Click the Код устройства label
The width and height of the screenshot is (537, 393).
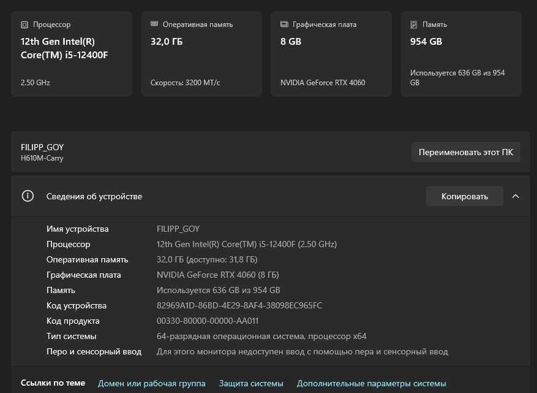[x=77, y=305]
